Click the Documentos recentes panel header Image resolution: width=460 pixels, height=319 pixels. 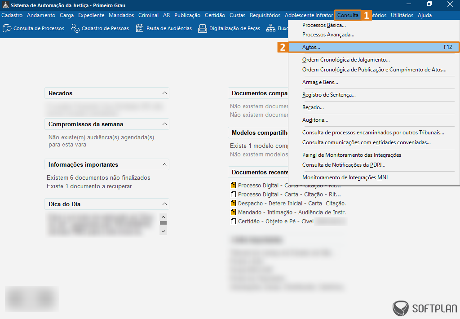coord(258,172)
